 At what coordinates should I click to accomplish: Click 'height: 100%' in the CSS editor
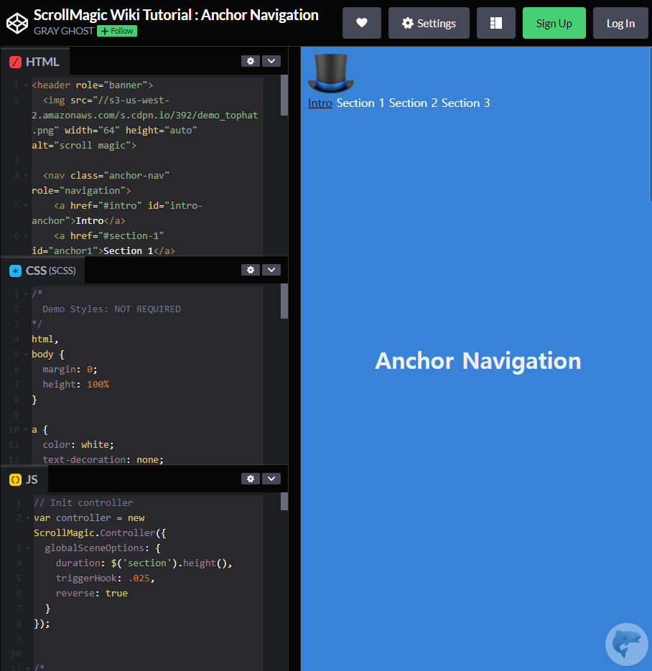pyautogui.click(x=76, y=384)
